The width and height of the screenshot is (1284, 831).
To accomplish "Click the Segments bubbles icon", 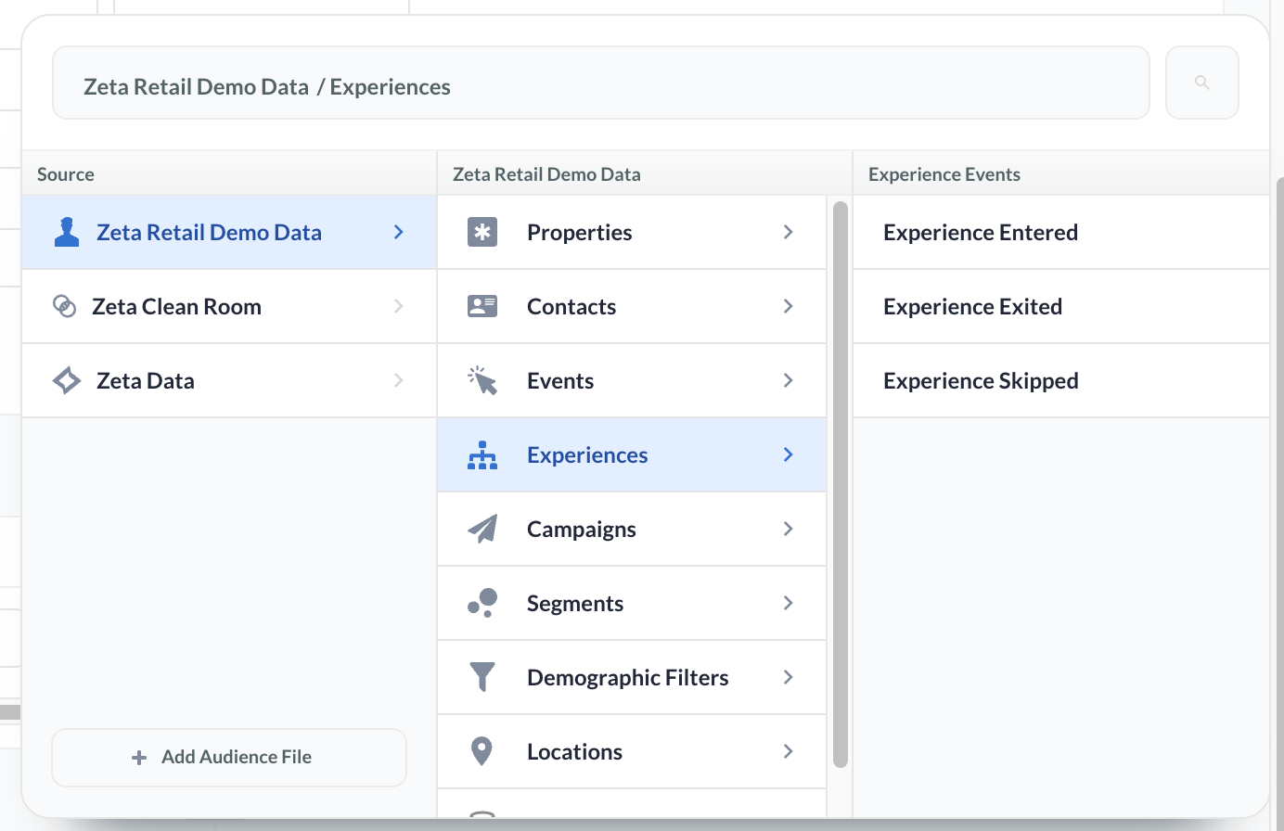I will (x=482, y=603).
